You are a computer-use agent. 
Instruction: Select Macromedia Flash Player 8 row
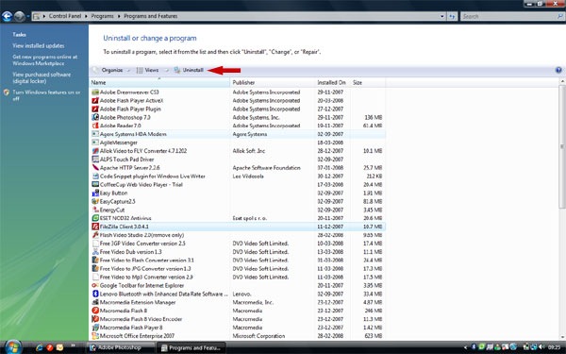coord(237,328)
